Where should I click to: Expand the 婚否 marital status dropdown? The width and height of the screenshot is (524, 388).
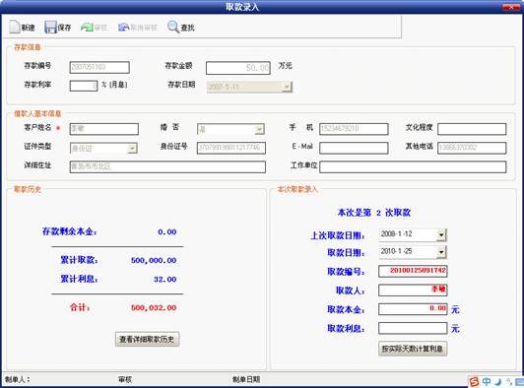(x=259, y=129)
